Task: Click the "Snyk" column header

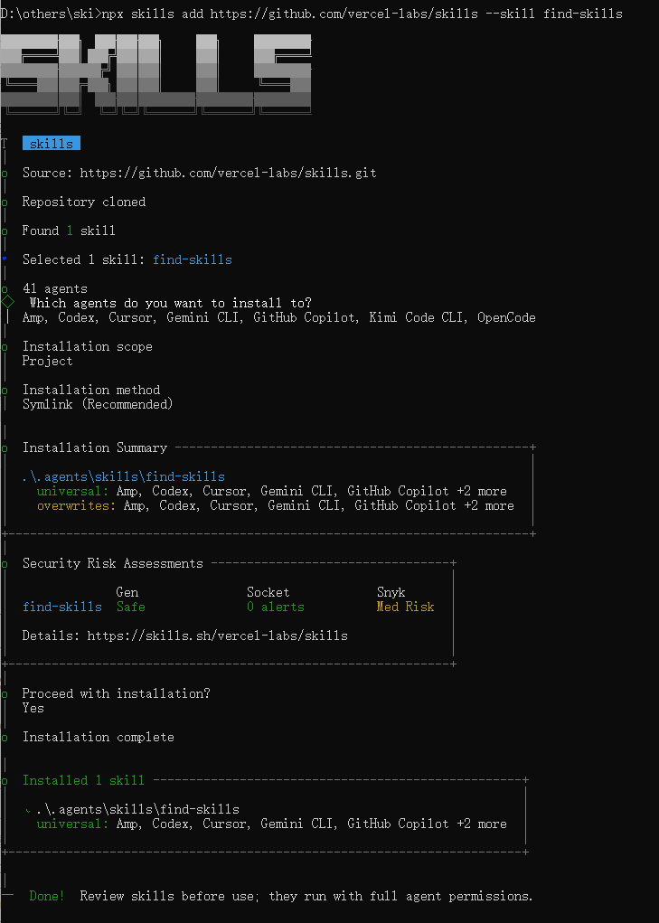Action: coord(391,592)
